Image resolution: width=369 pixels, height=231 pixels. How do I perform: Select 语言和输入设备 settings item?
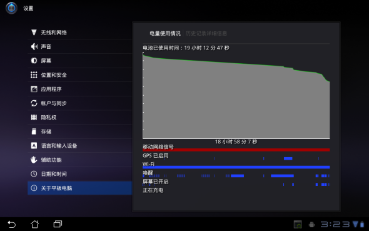79,145
